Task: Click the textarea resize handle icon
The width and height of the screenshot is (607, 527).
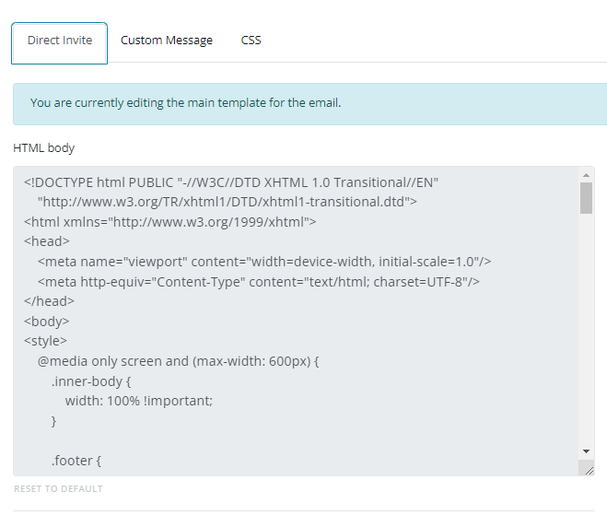Action: (x=589, y=470)
